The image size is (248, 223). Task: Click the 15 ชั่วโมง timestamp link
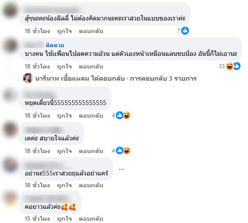coord(37,219)
